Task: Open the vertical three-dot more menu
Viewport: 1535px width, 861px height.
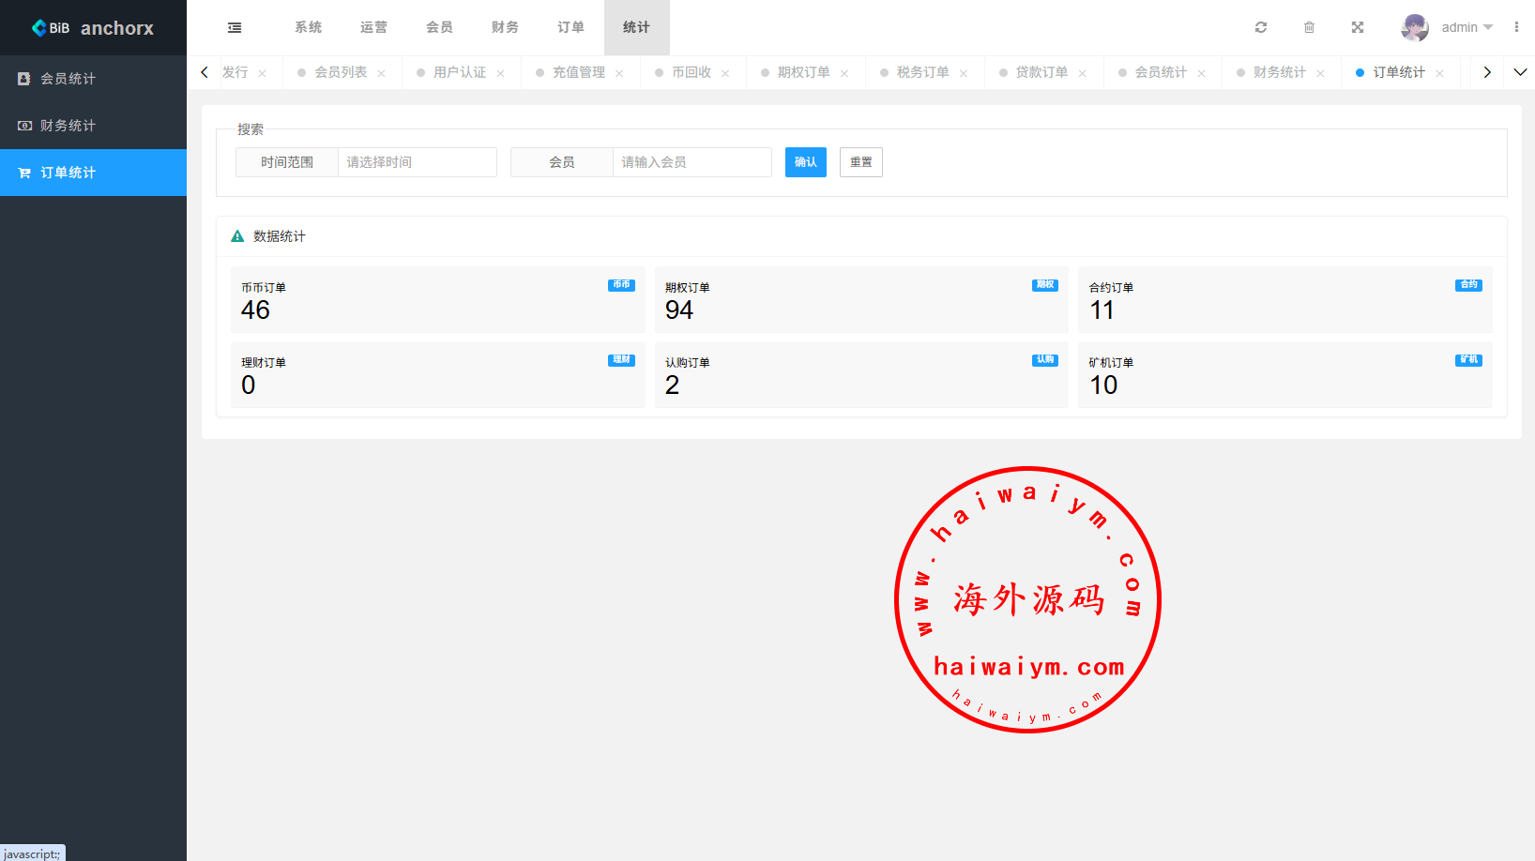Action: tap(1516, 28)
